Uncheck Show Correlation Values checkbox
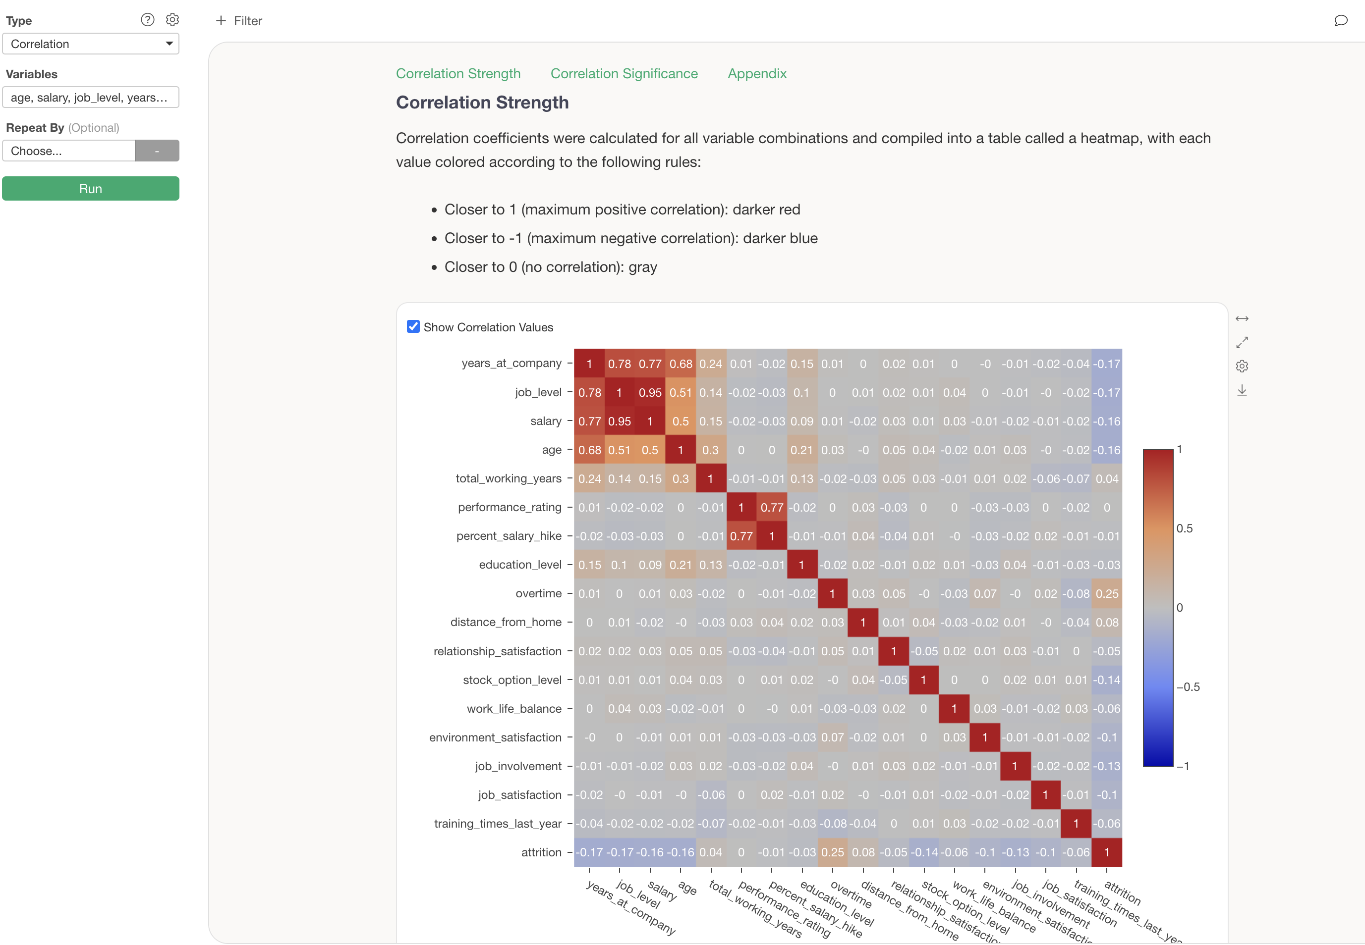The image size is (1365, 945). (x=413, y=327)
